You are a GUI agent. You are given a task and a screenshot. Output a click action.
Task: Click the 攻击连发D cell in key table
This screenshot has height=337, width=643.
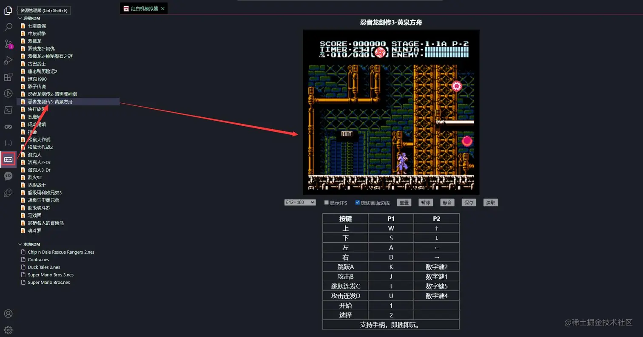[x=345, y=296]
